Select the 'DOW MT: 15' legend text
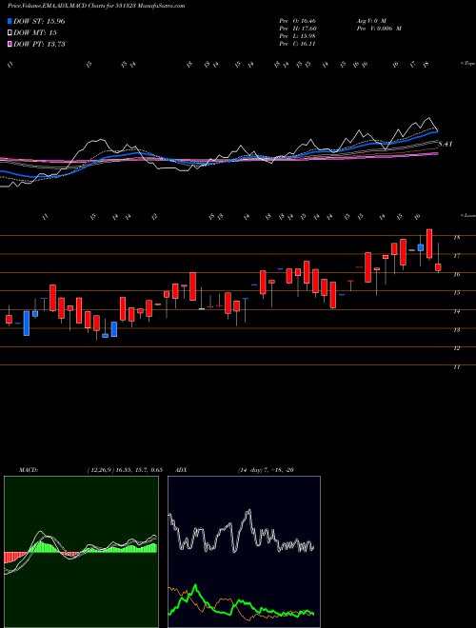Screen dimensions: 476x628 coord(35,33)
